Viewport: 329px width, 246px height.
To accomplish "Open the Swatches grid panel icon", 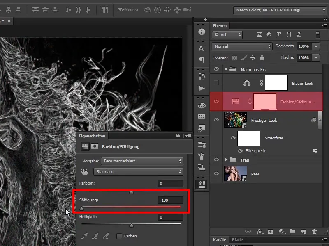I will click(202, 116).
